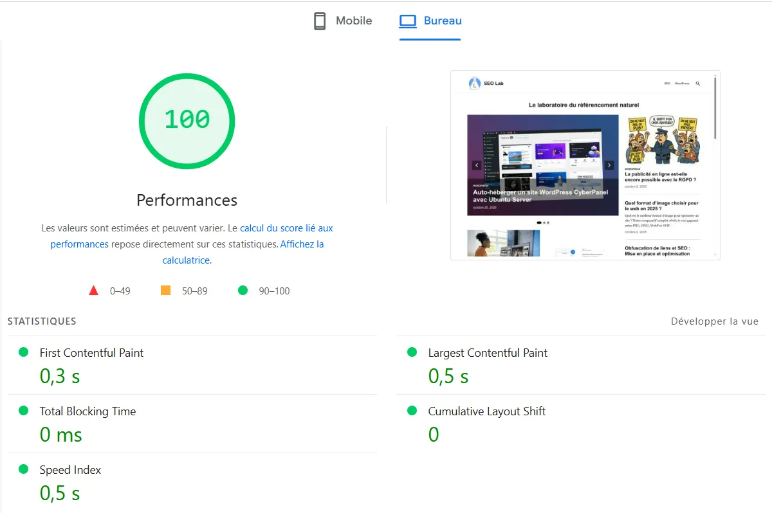
Task: Click the smartphone icon beside Mobile
Action: click(320, 21)
